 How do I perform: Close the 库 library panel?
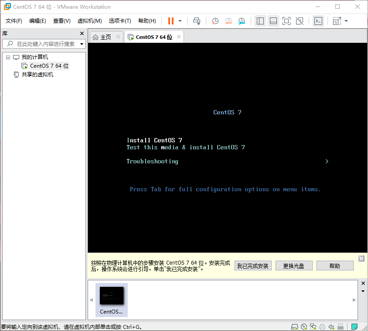82,33
